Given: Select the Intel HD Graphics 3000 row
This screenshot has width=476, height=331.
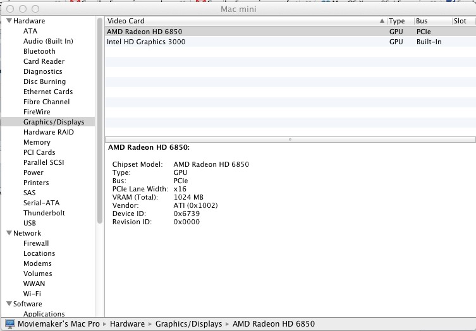Looking at the screenshot, I should coord(291,42).
